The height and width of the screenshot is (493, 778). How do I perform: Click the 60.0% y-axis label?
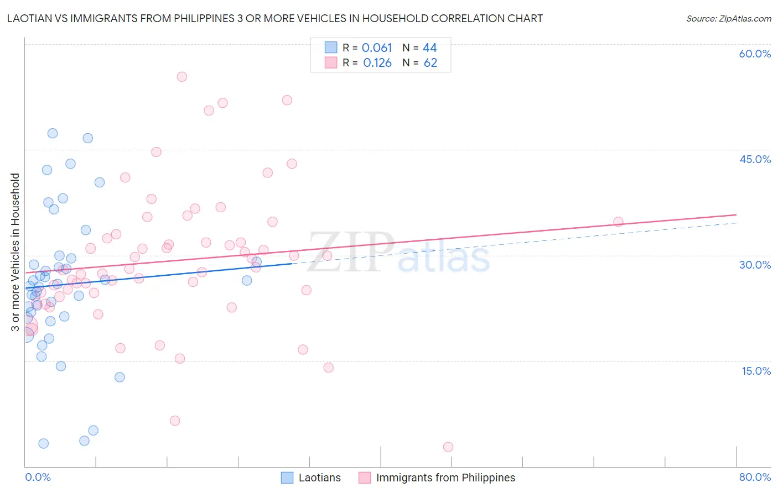pos(755,54)
